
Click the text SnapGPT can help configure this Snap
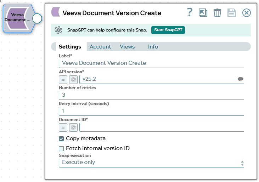pos(107,30)
